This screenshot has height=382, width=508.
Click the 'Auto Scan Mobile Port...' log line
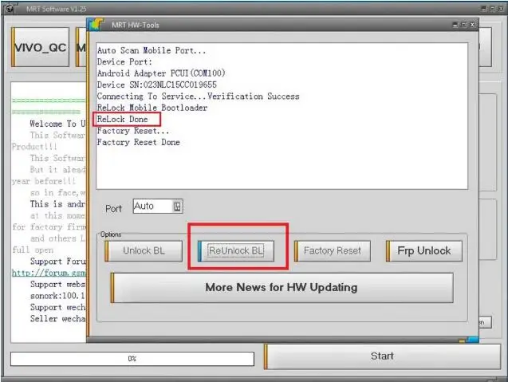(x=152, y=50)
